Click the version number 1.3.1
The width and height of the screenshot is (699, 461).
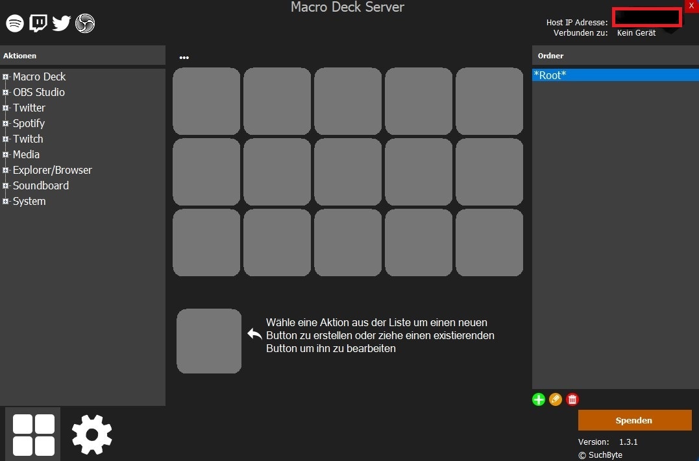point(628,442)
